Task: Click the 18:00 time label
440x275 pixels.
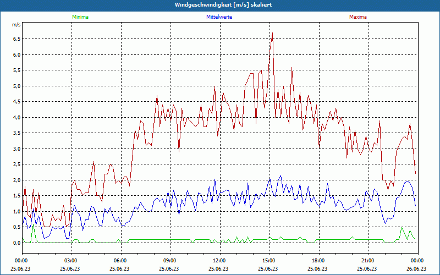Action: point(319,261)
